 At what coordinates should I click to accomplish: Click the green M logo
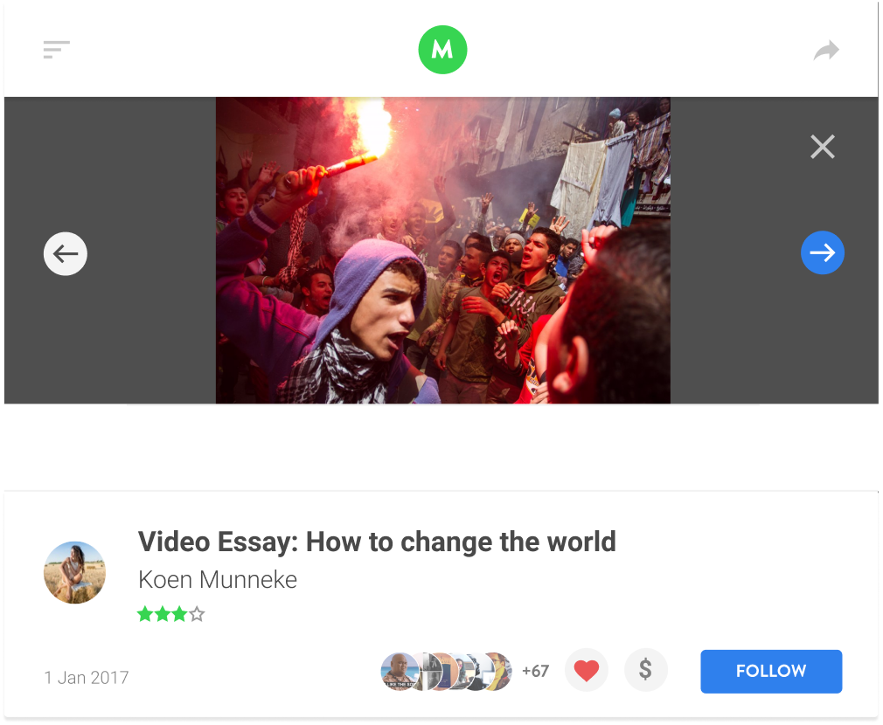[442, 50]
